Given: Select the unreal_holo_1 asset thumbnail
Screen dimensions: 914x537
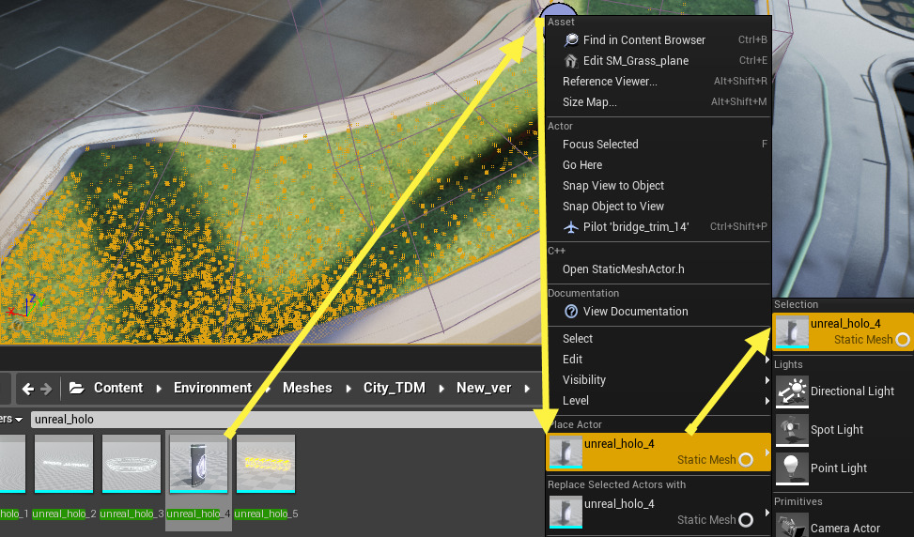Looking at the screenshot, I should tap(12, 464).
